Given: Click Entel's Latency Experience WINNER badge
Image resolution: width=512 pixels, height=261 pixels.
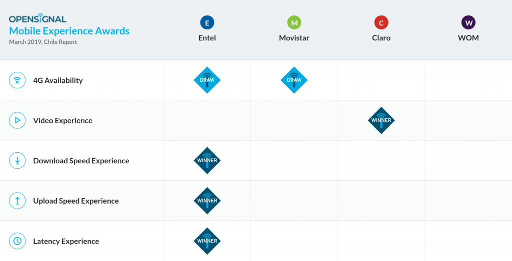Looking at the screenshot, I should click(x=207, y=241).
